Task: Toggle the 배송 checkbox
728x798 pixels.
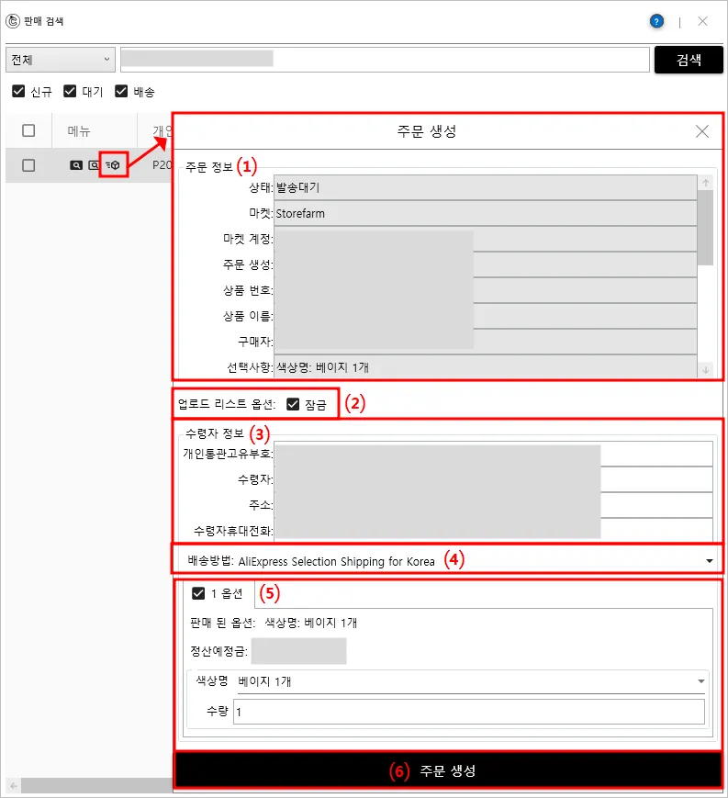Action: [x=121, y=91]
